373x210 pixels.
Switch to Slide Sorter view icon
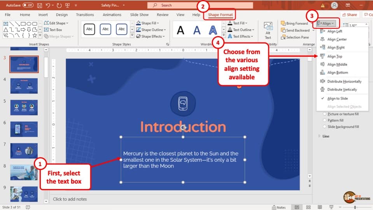(x=308, y=207)
